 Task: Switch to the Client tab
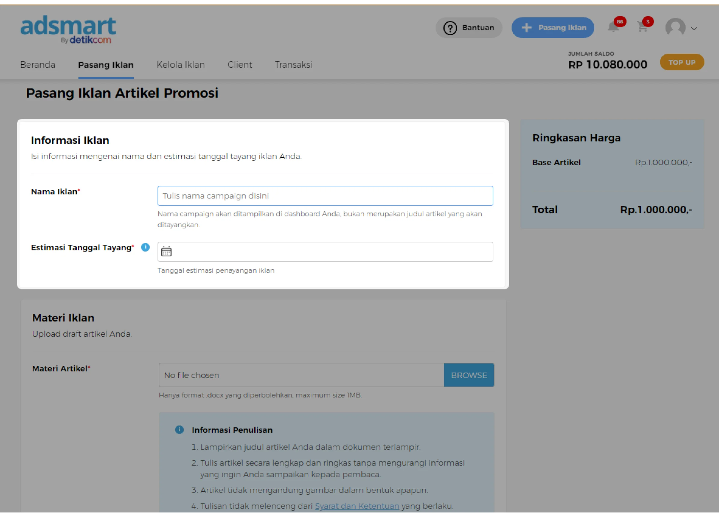pos(240,65)
